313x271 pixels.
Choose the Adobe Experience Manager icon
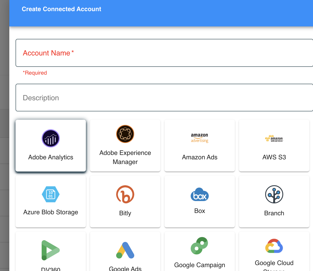(x=125, y=134)
